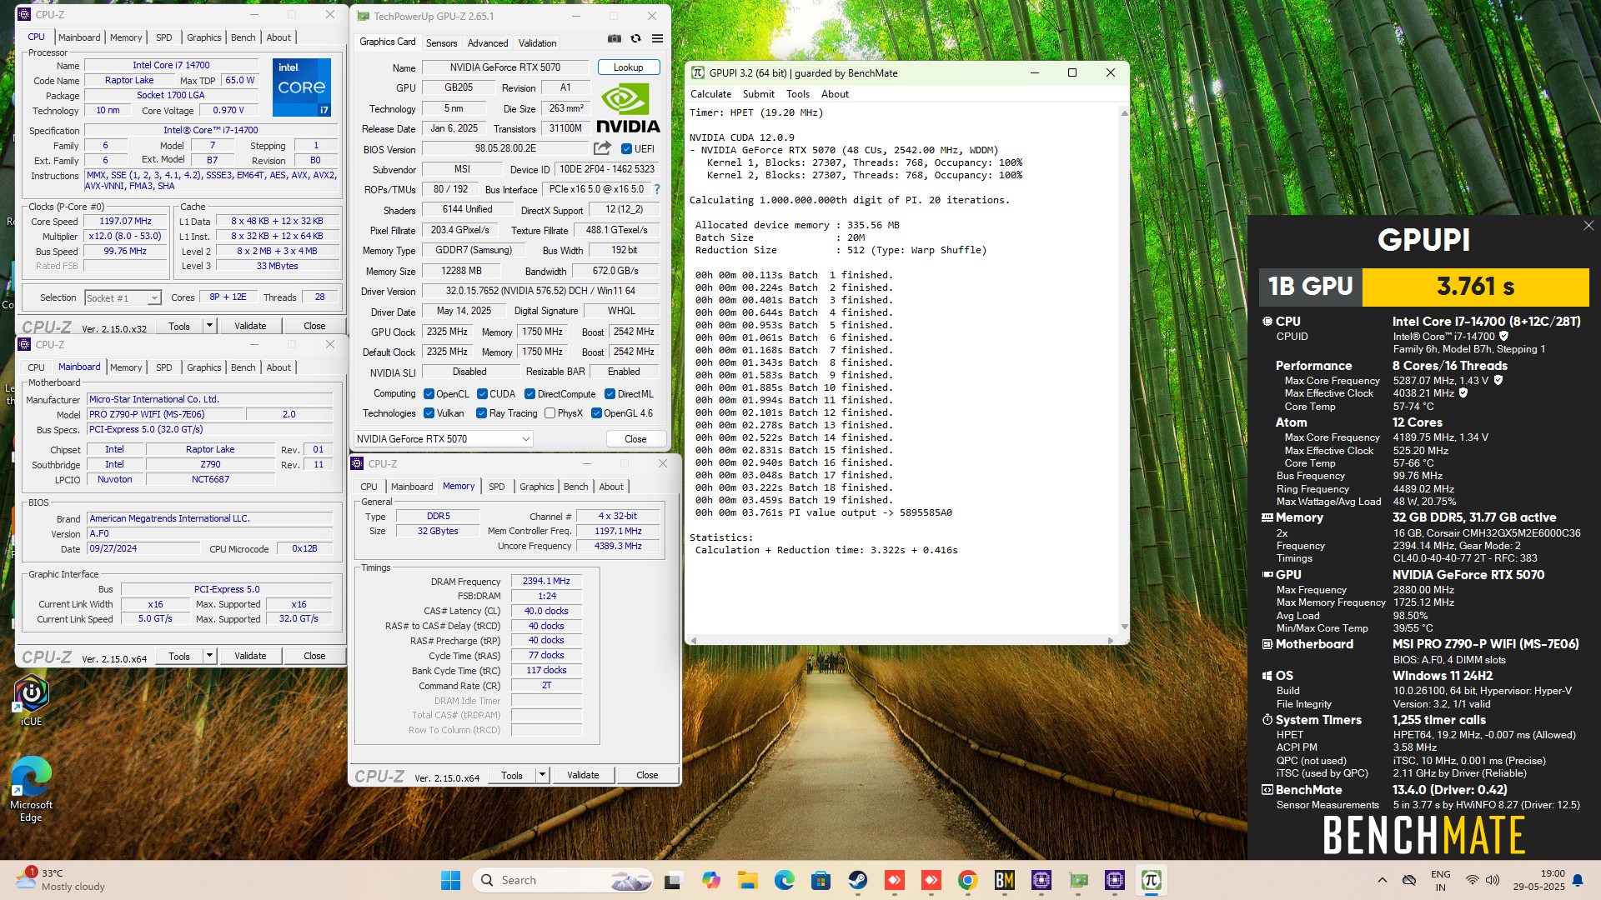Toggle the DirectCompute checkbox
Screen dimensions: 1601x900
[529, 394]
